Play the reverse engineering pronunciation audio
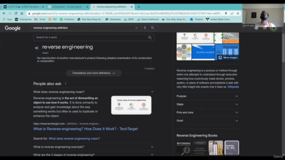 [37, 48]
